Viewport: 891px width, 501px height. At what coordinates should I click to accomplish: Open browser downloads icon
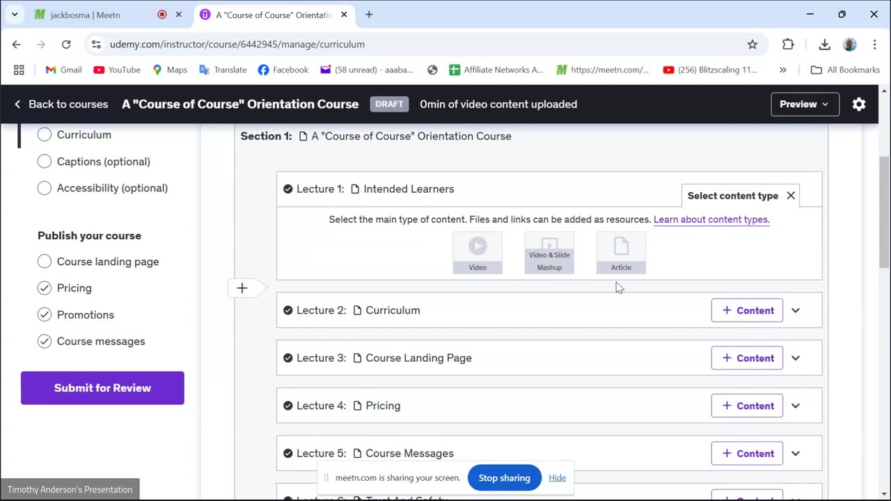click(x=824, y=44)
